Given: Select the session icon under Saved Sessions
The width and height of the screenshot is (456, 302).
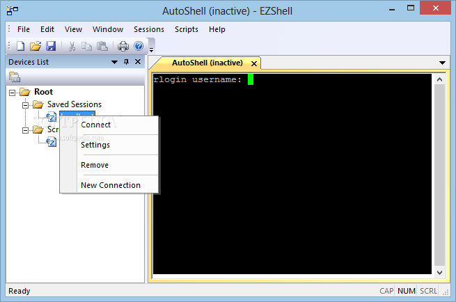Looking at the screenshot, I should tap(52, 117).
